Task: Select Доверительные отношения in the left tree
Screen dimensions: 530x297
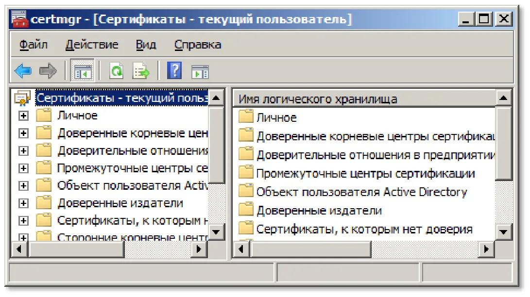Action: click(x=133, y=150)
